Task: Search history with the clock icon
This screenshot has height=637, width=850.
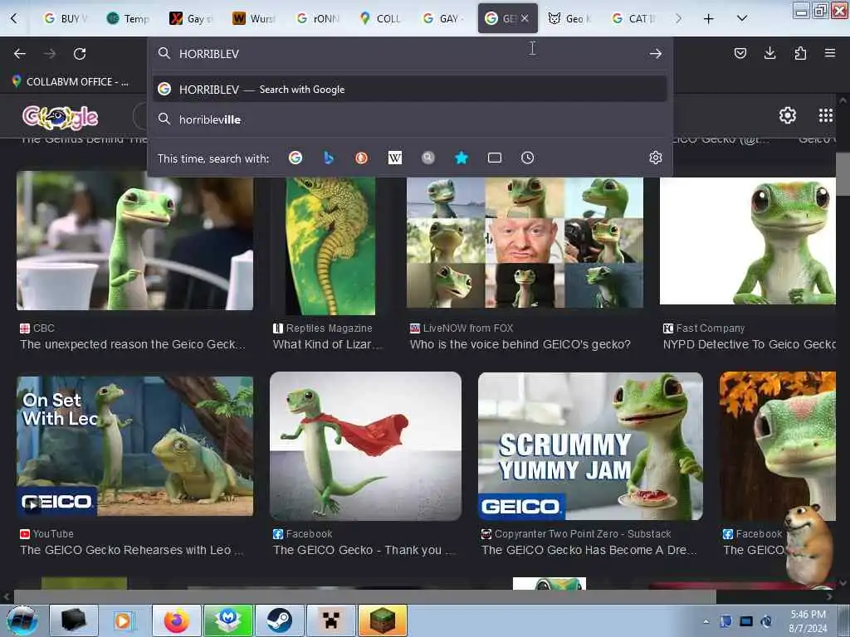Action: pyautogui.click(x=527, y=158)
